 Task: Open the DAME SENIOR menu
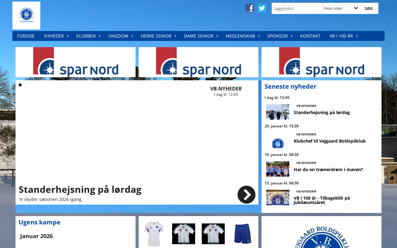(x=198, y=36)
